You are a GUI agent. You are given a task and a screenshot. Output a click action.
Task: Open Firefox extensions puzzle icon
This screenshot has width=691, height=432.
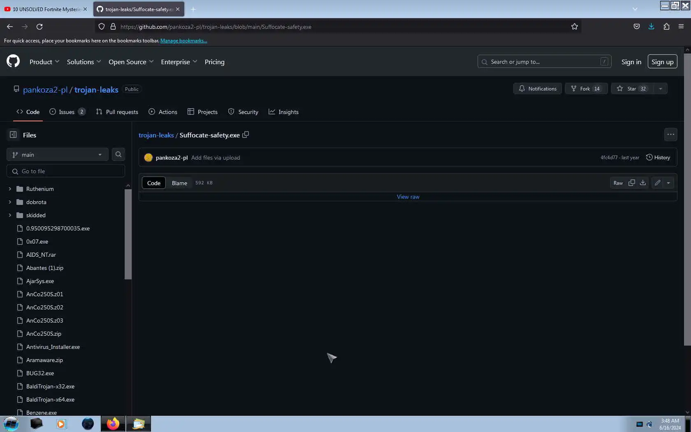click(666, 26)
